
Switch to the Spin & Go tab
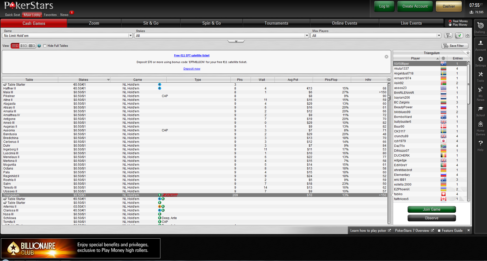211,23
